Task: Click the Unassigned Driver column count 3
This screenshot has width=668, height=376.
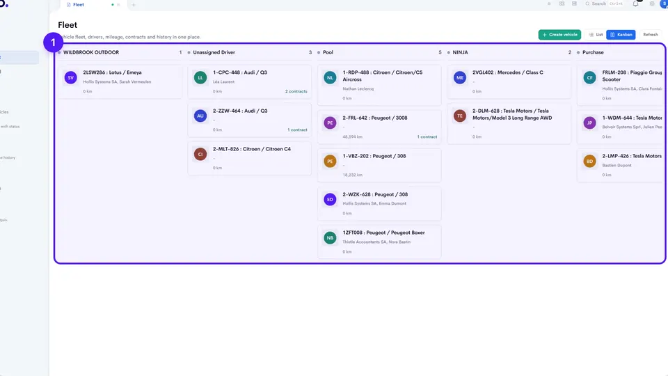Action: click(310, 52)
